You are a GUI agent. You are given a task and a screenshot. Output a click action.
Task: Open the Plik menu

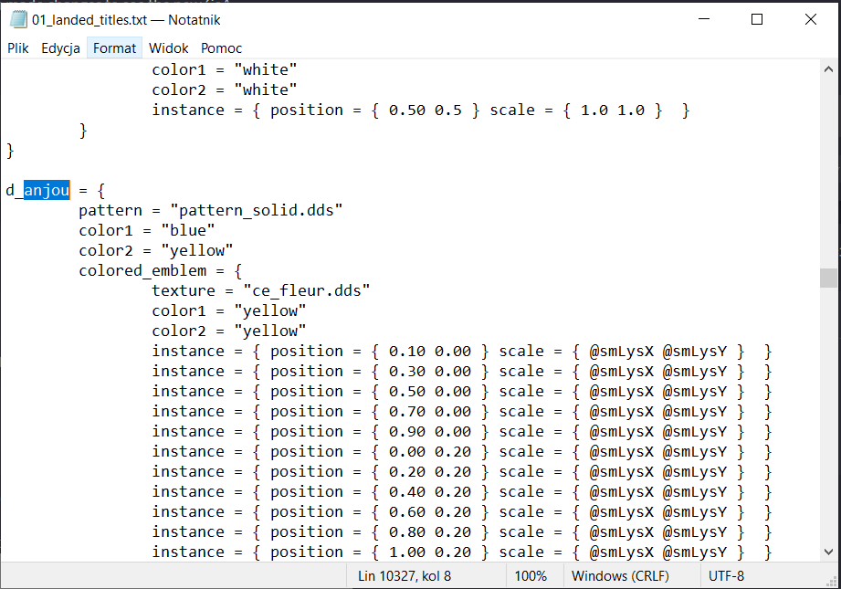click(x=18, y=47)
